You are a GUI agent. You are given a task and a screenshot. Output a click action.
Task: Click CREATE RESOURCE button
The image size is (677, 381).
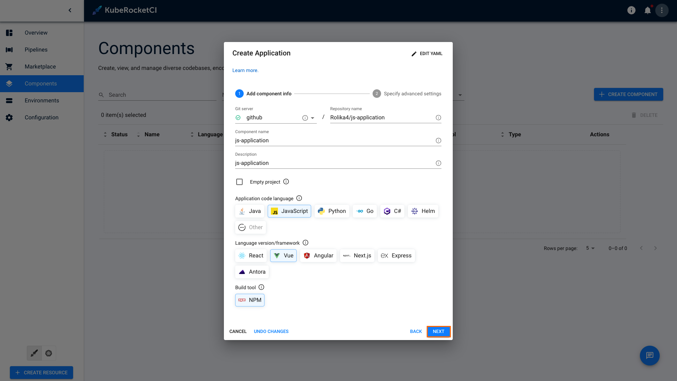(x=41, y=373)
